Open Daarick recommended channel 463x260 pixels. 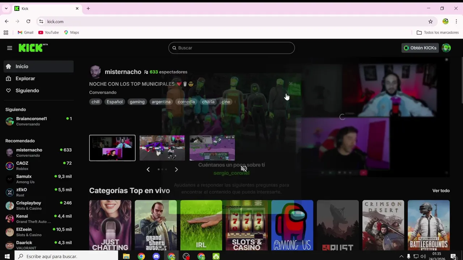39,245
